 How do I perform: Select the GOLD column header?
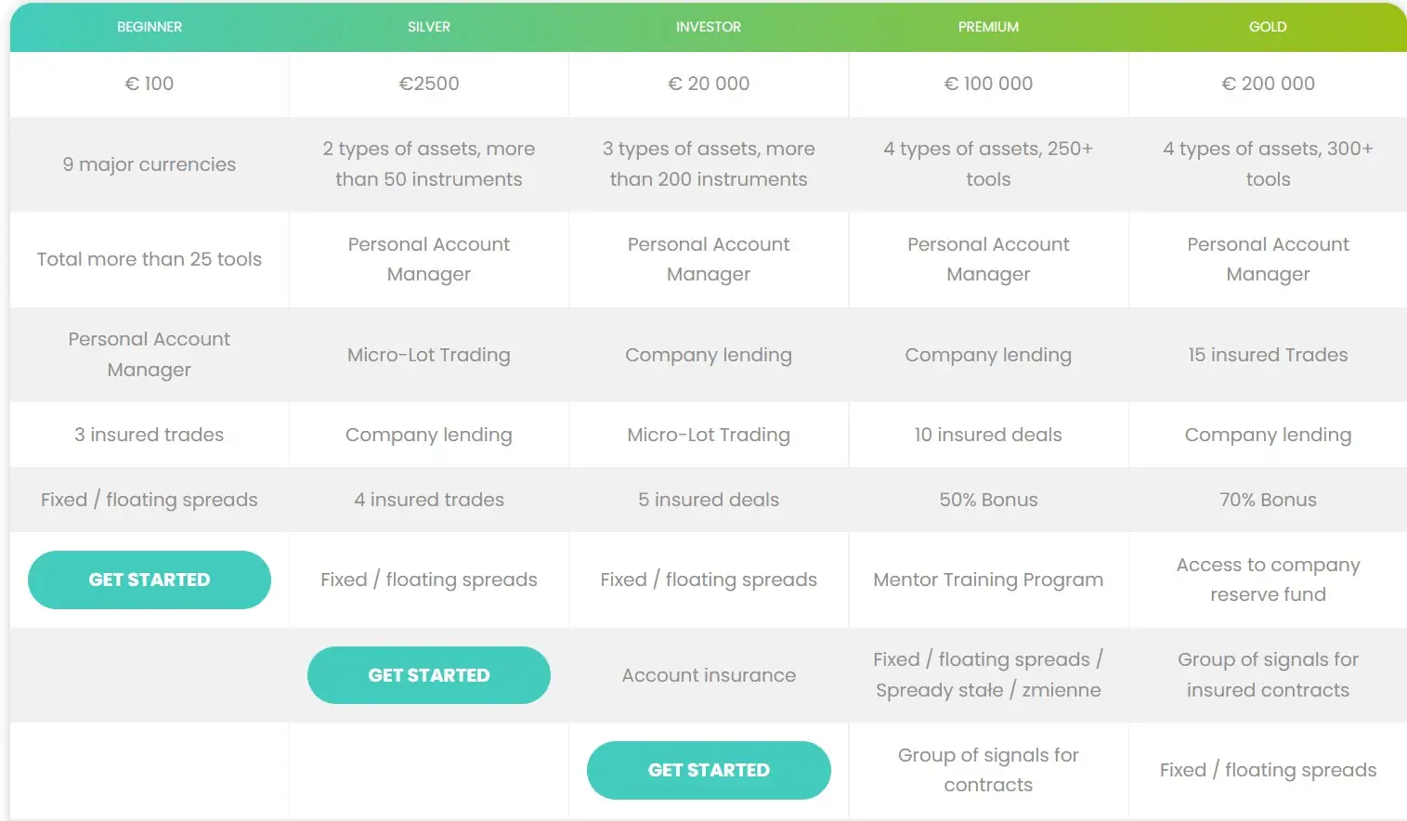1268,27
